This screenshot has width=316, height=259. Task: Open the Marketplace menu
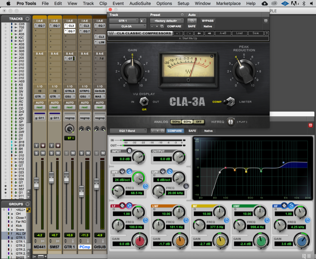[228, 3]
